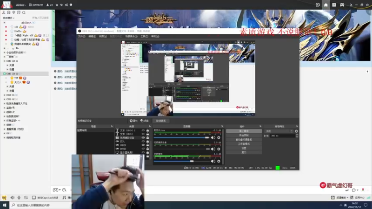Viewport: 372px width, 209px height.
Task: Click the location pin icon above channel list
Action: tap(14, 13)
